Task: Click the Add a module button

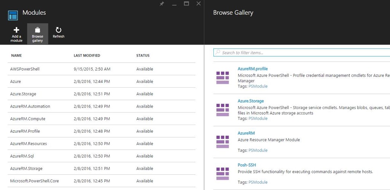Action: coord(16,34)
